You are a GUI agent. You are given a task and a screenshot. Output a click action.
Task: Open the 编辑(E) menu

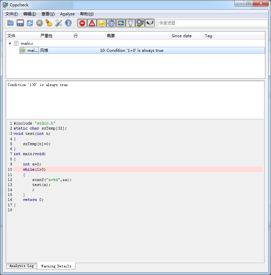(30, 14)
